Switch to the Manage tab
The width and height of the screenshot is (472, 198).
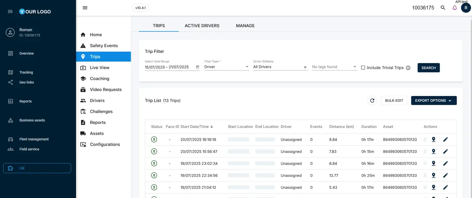click(245, 26)
